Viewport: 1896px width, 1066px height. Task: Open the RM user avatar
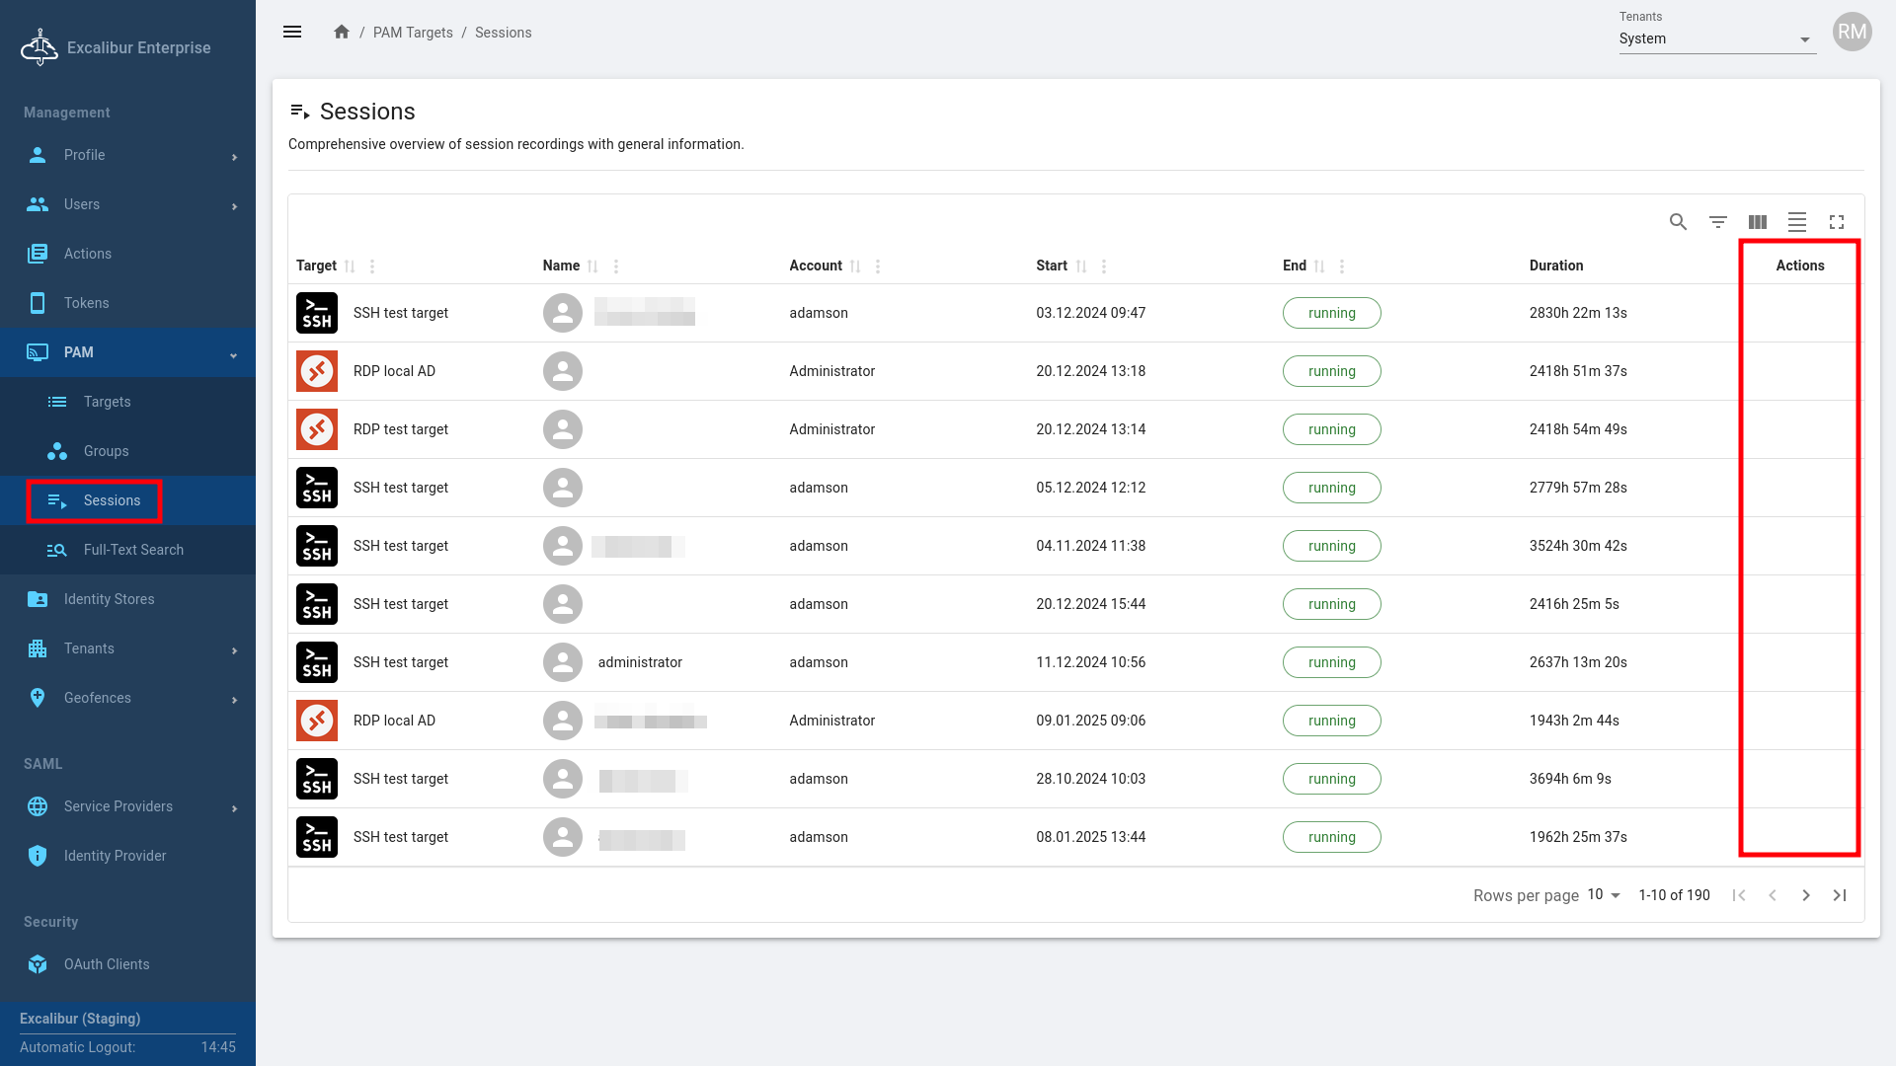click(1852, 33)
